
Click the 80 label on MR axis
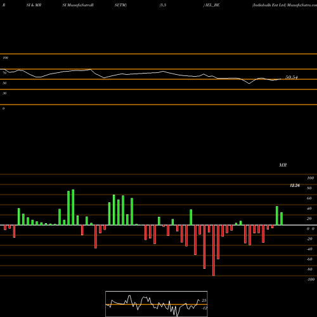tap(309, 188)
